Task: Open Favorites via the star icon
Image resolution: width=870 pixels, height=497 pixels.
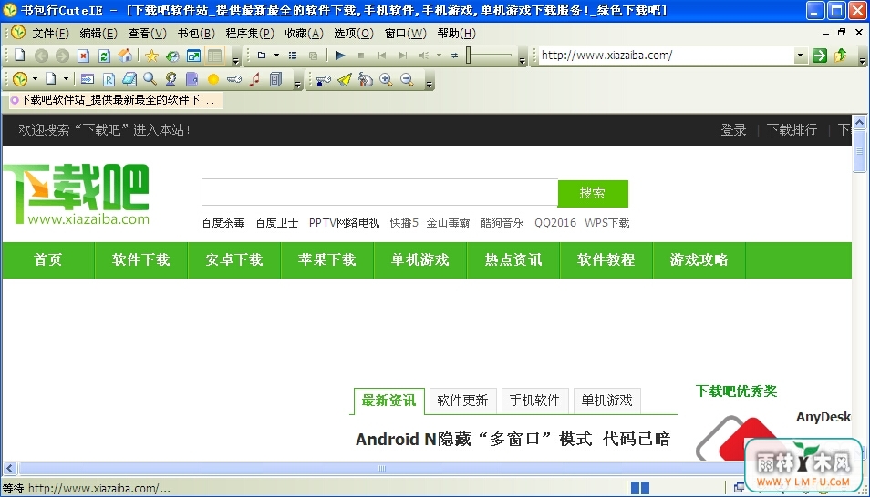Action: [x=151, y=56]
